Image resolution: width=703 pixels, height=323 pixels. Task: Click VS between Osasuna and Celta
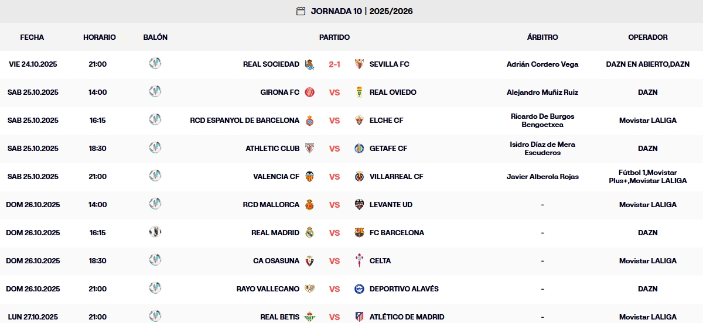click(335, 261)
